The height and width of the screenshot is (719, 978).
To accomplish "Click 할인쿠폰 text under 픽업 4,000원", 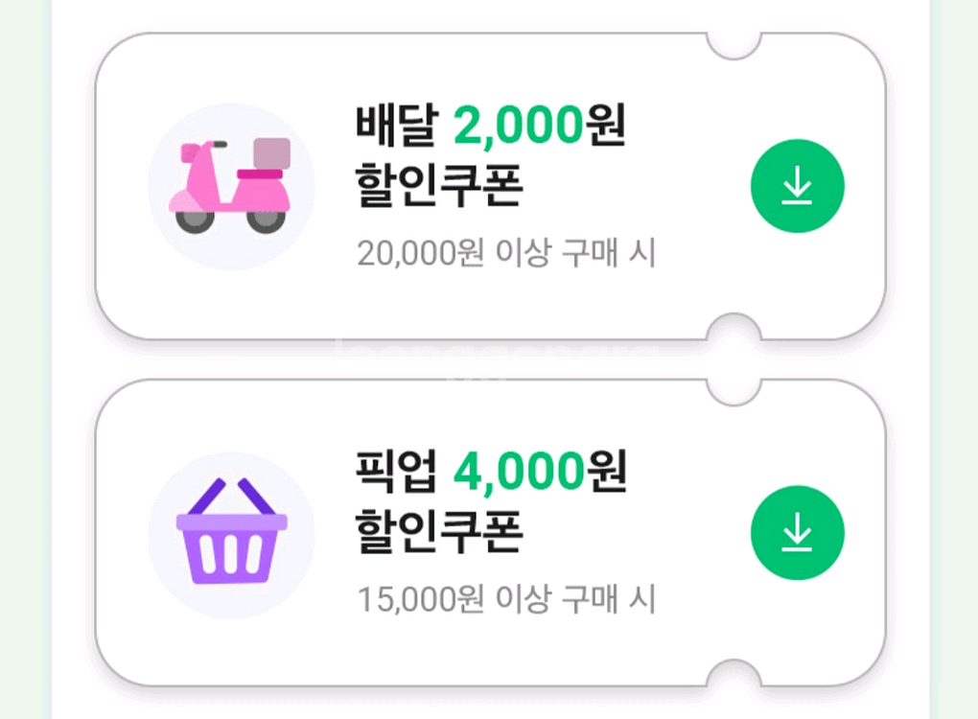I will coord(438,532).
